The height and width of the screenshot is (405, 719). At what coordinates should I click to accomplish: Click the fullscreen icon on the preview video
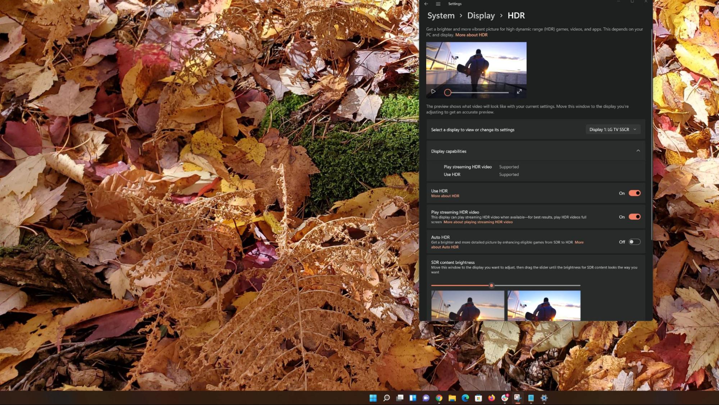pos(519,92)
